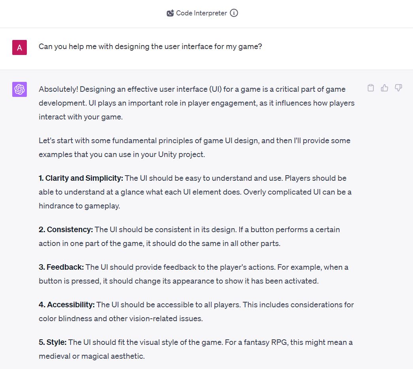The image size is (413, 369).
Task: Click the Consistency heading text
Action: pyautogui.click(x=66, y=229)
